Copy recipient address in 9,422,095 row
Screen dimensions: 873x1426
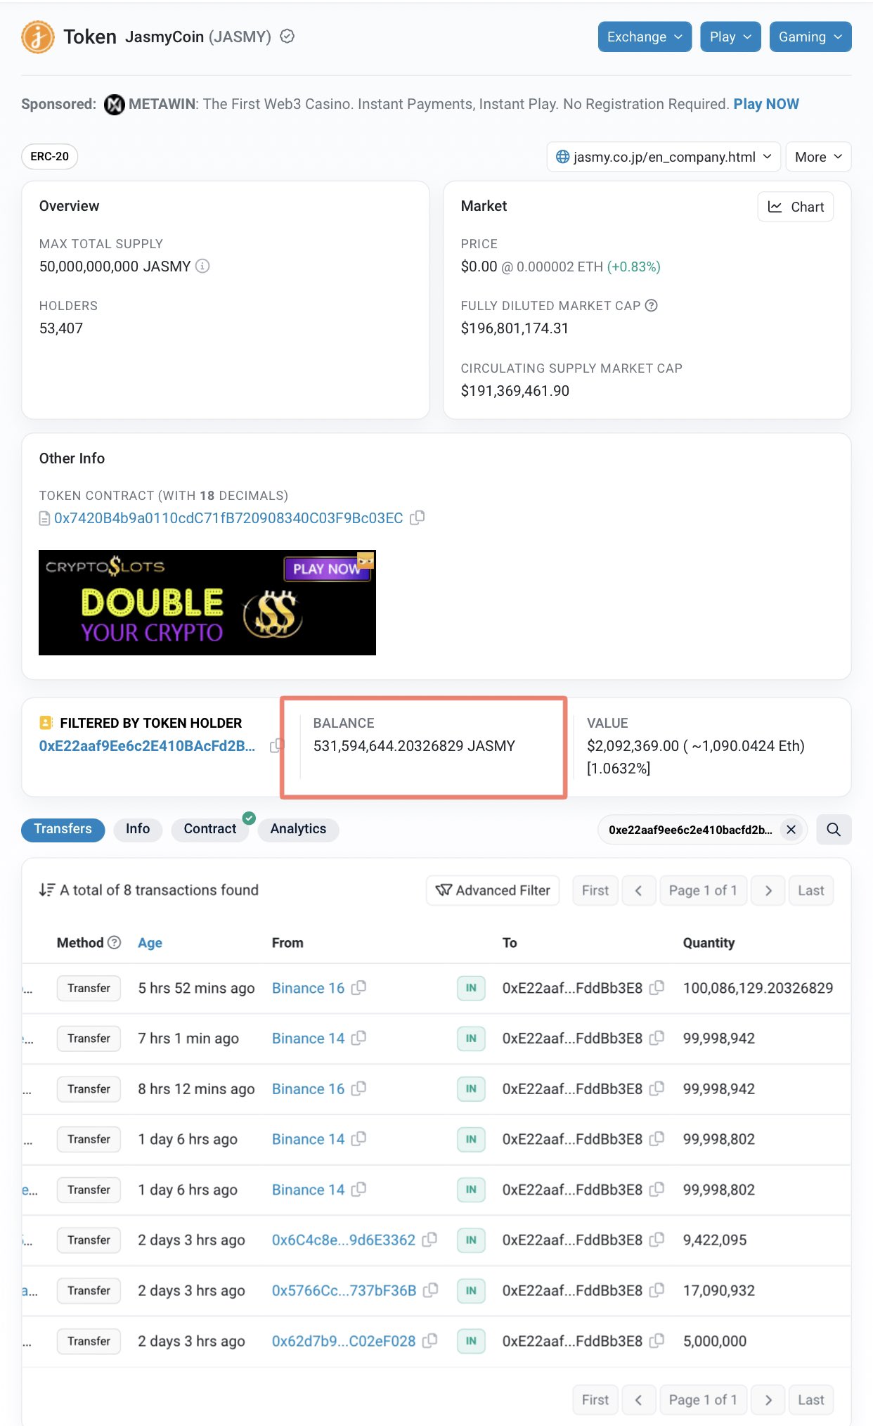point(657,1240)
